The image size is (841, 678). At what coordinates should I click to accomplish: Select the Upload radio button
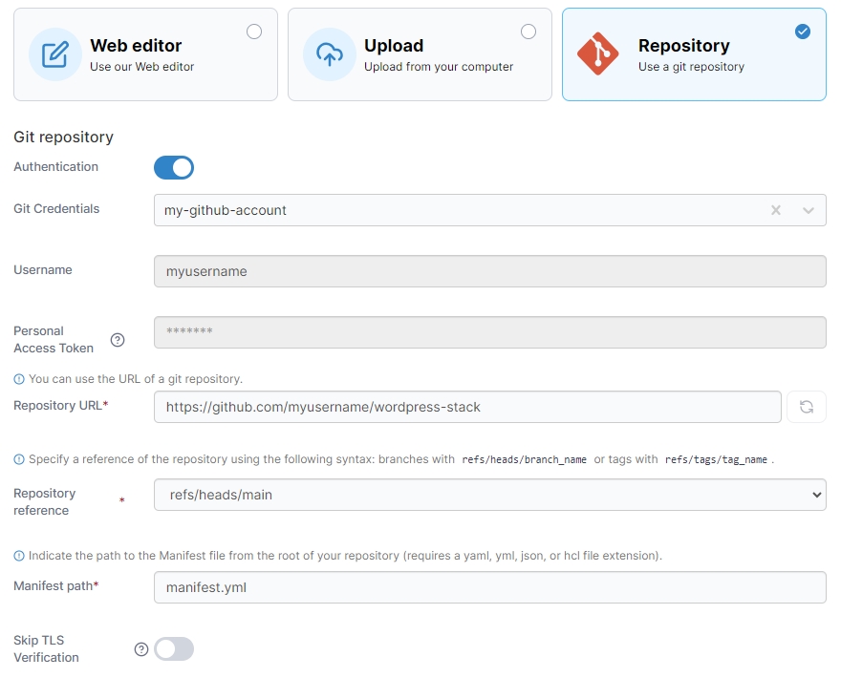(528, 32)
